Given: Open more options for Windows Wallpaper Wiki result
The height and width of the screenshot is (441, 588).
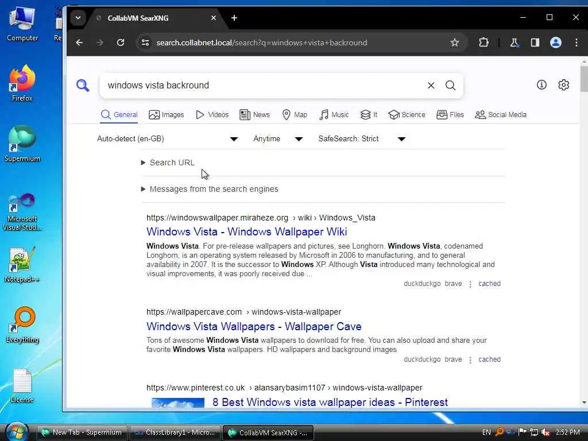Looking at the screenshot, I should [470, 284].
